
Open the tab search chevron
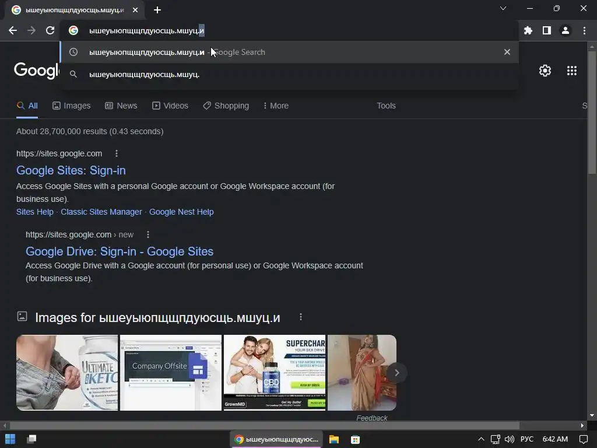coord(503,8)
